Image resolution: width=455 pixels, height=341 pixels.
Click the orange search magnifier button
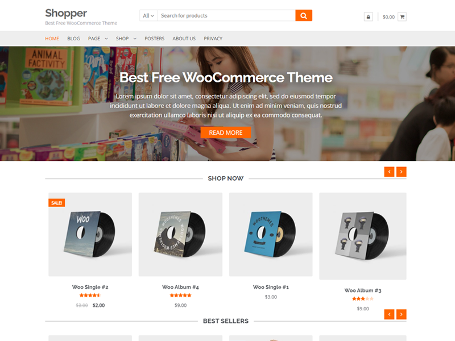pyautogui.click(x=304, y=16)
